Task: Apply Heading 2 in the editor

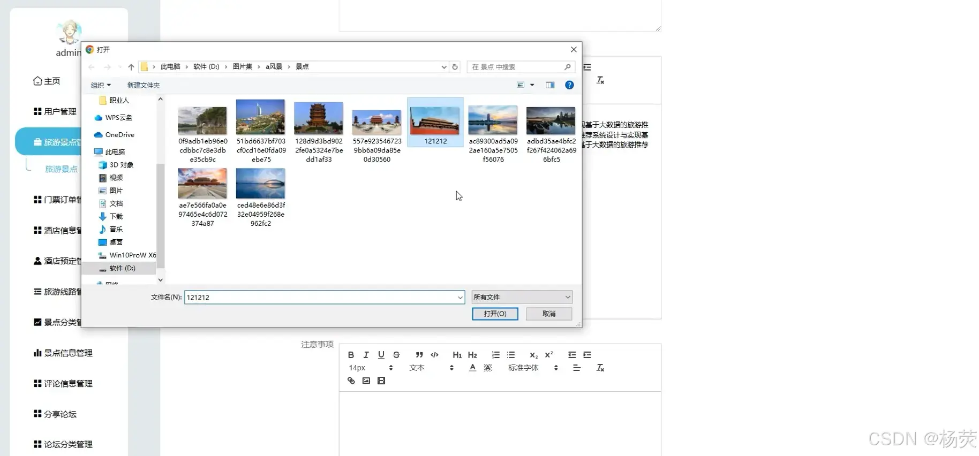Action: tap(472, 355)
